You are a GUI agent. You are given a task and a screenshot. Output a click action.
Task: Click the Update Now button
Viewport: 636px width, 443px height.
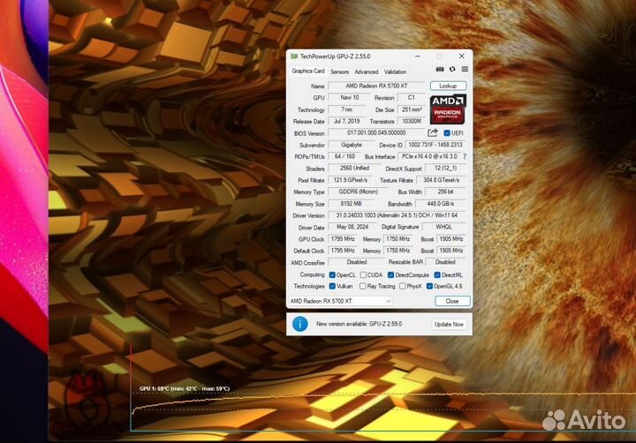point(448,324)
